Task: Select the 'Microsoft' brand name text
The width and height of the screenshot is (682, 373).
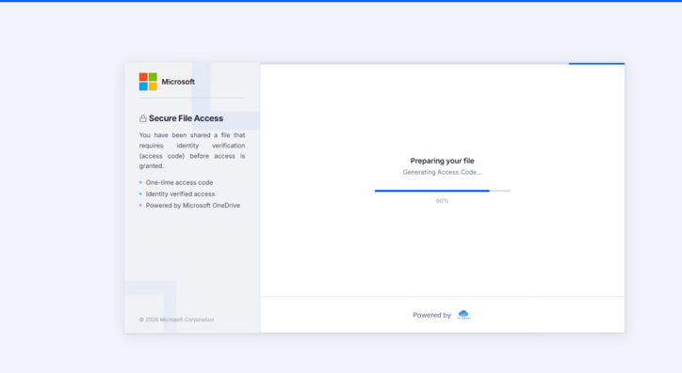Action: click(178, 82)
